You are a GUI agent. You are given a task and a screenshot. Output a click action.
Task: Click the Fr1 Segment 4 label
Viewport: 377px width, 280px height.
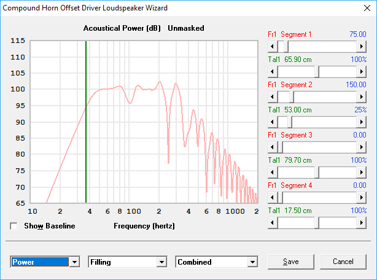tap(290, 185)
